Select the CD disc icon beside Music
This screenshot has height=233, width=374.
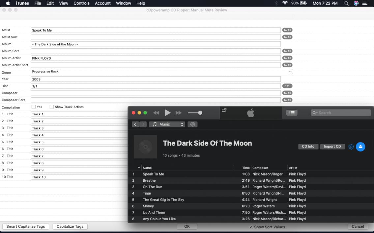[193, 124]
